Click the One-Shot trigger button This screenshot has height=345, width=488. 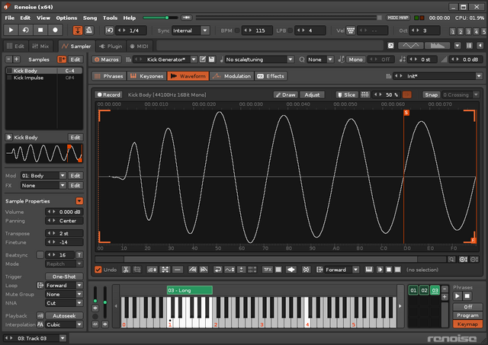pyautogui.click(x=63, y=276)
